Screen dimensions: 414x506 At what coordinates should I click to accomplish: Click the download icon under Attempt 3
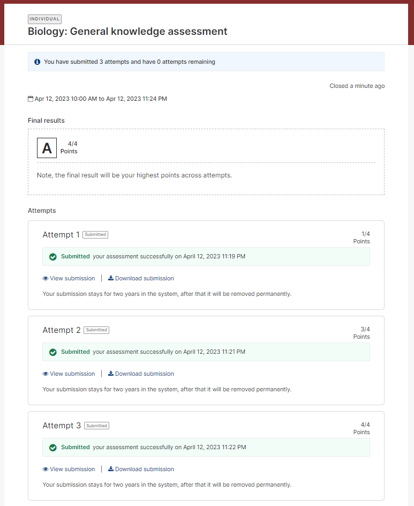pos(110,469)
